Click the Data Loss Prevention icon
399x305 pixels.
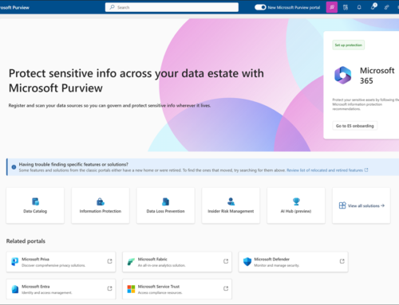click(x=165, y=201)
